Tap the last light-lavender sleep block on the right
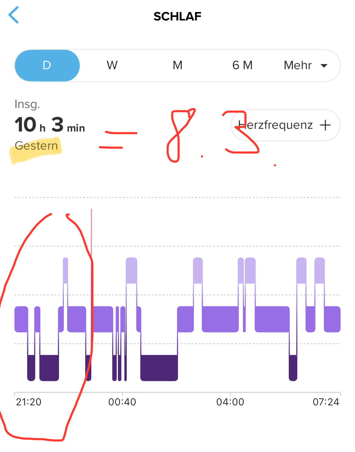 point(319,270)
